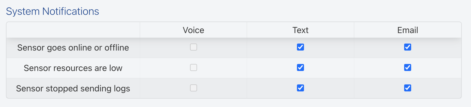Uncheck Email for sensor goes online or offline

pyautogui.click(x=408, y=47)
